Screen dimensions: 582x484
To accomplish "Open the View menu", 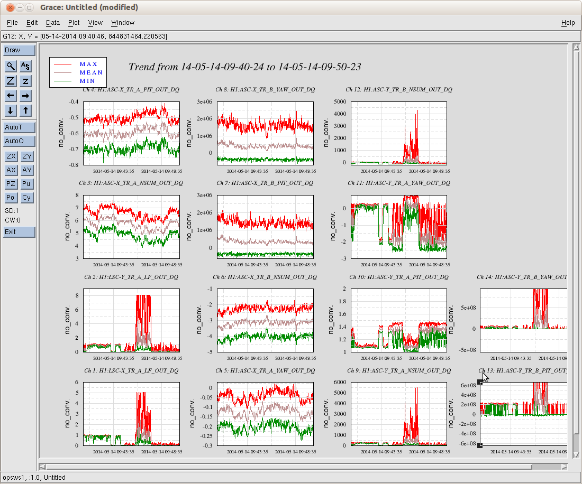I will [x=95, y=23].
